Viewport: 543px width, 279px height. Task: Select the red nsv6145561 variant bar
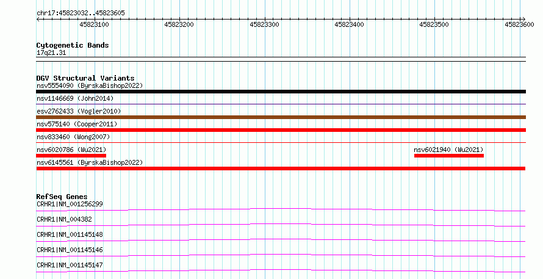tap(281, 168)
